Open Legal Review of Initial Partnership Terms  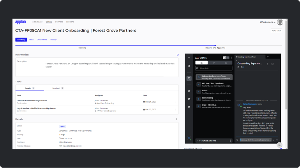pyautogui.click(x=36, y=108)
